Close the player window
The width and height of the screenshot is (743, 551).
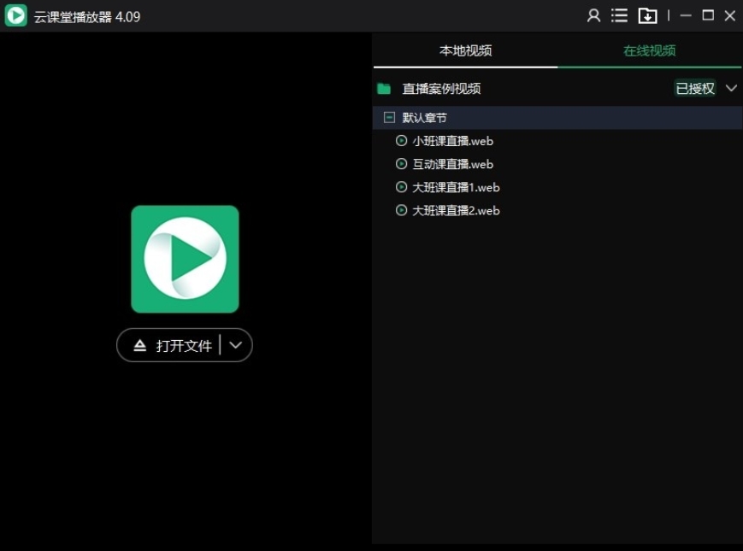pyautogui.click(x=729, y=15)
